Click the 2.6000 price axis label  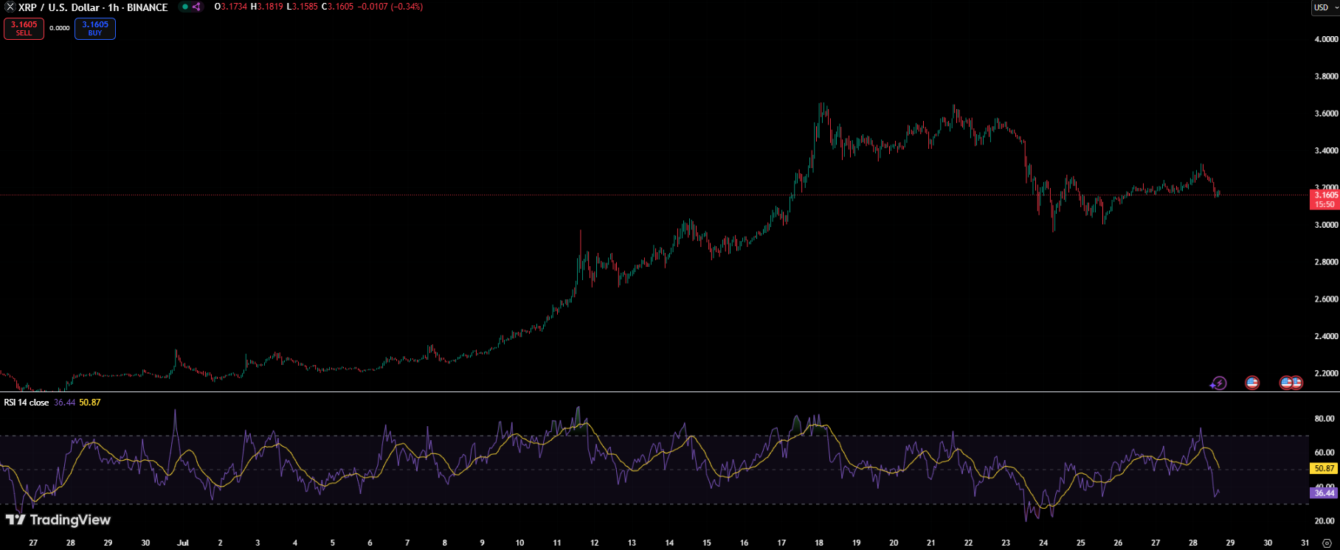[x=1326, y=299]
